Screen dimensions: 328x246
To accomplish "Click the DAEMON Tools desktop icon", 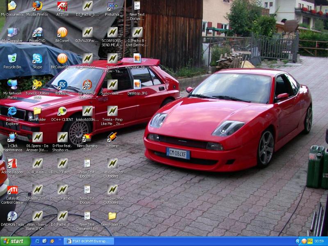I will pyautogui.click(x=12, y=216).
